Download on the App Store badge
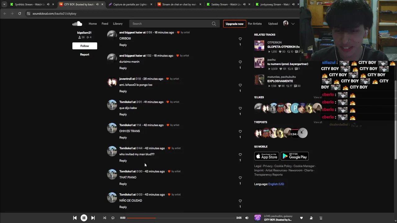The image size is (397, 223). coord(266,156)
